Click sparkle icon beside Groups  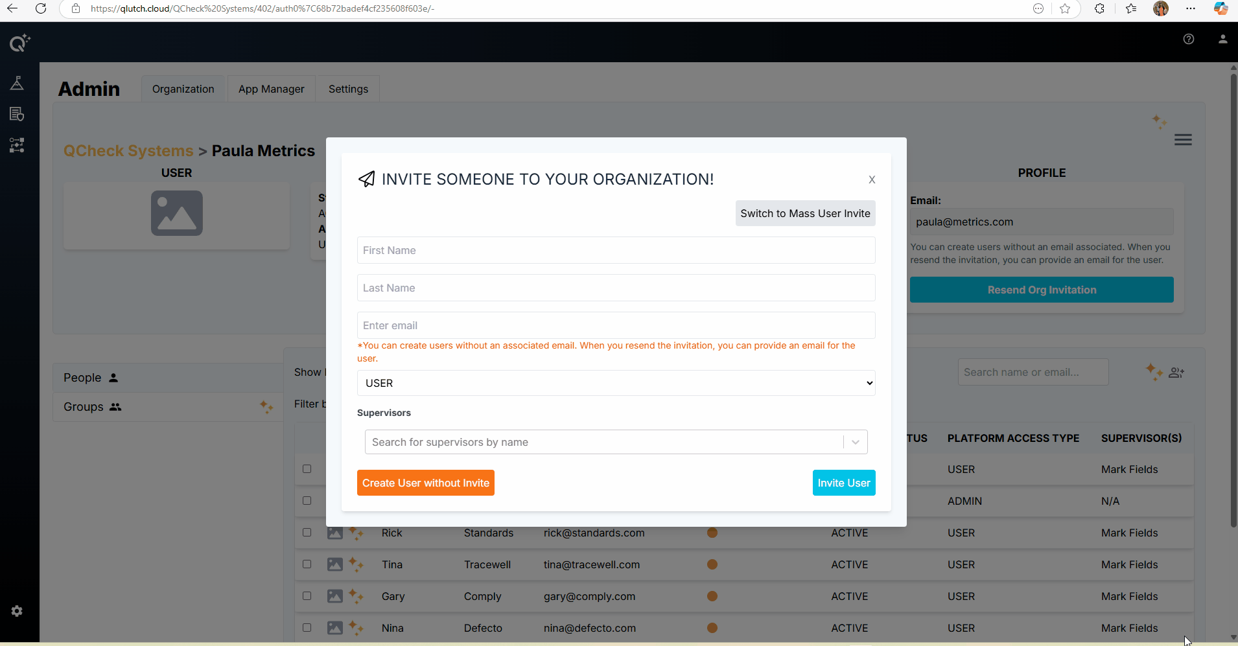tap(266, 407)
